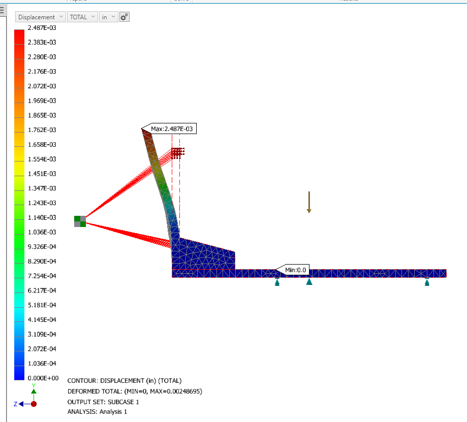Click the 'OUTPUT SET: SUBCASE 1' text
467x422 pixels.
click(x=103, y=402)
